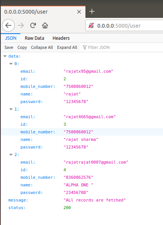Click the password: key in item 1
The width and height of the screenshot is (163, 225).
[31, 147]
